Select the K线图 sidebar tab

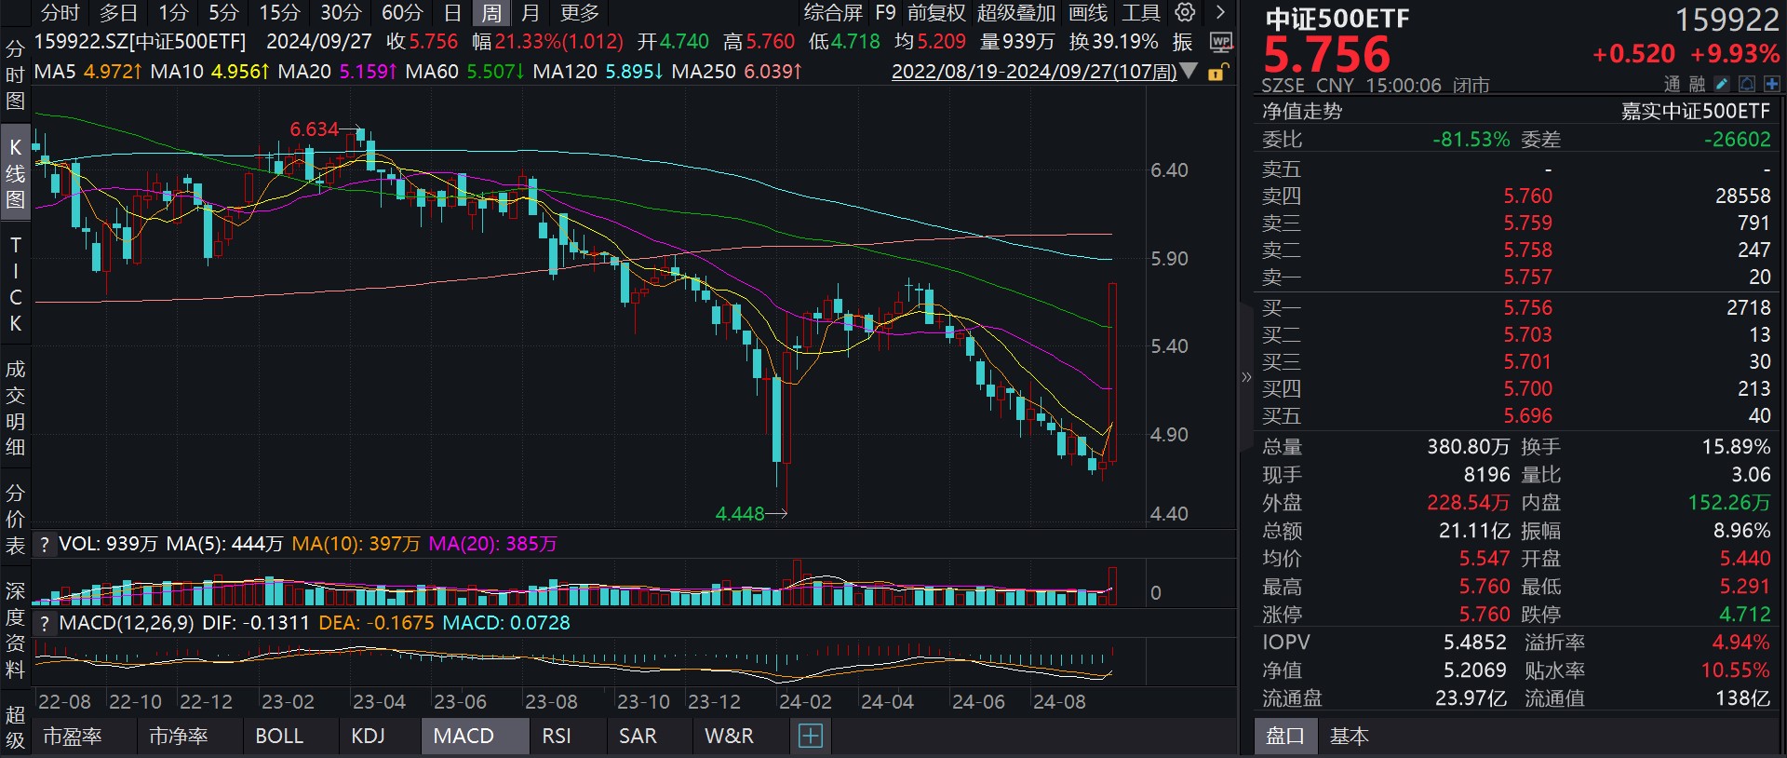pos(15,174)
